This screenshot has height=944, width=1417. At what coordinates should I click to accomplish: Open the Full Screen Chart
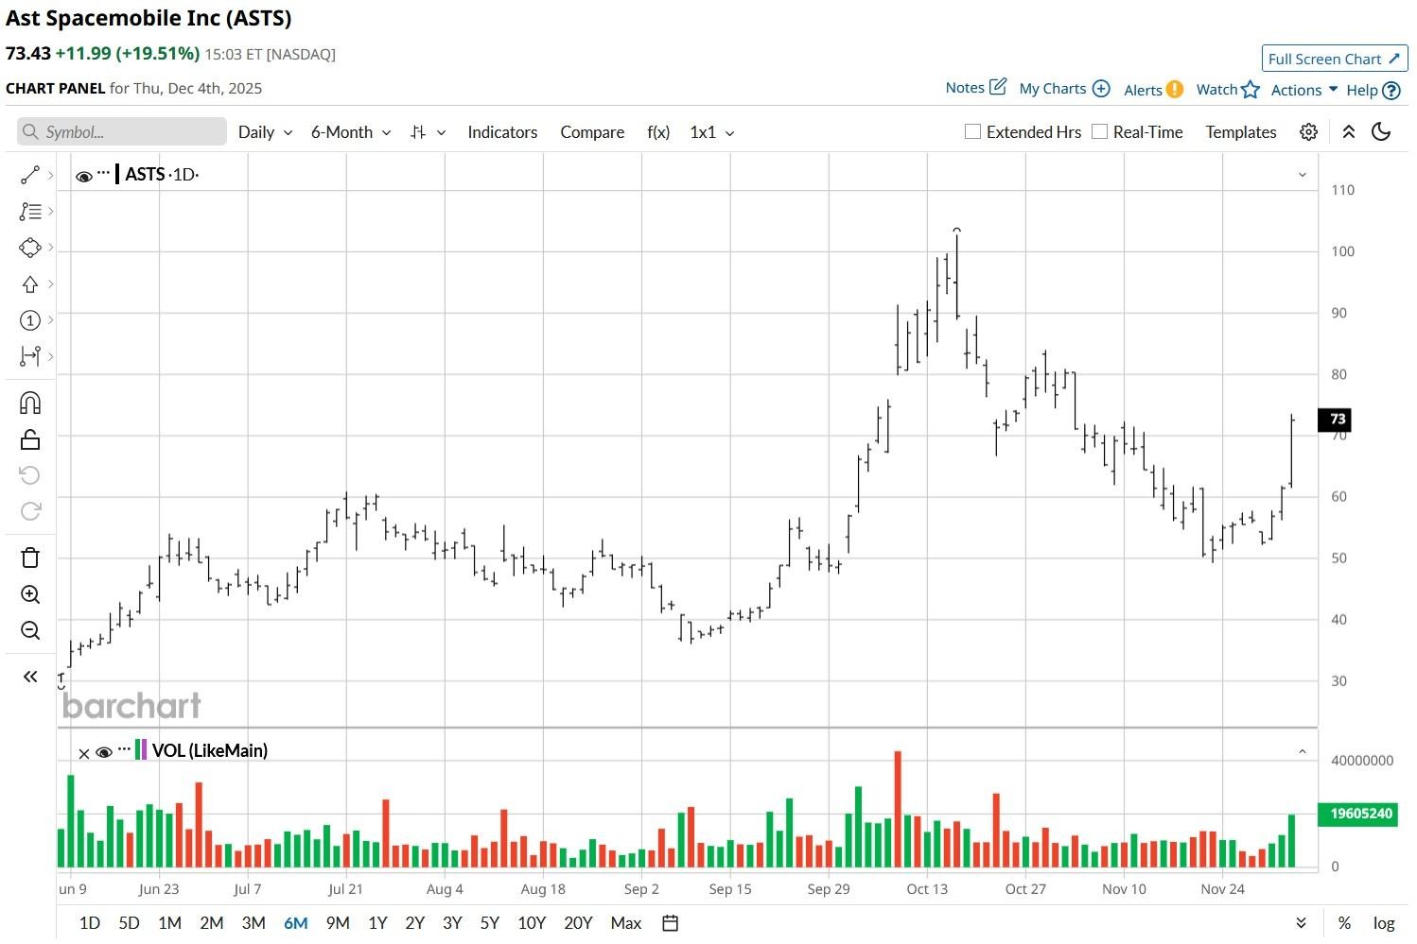(1335, 59)
